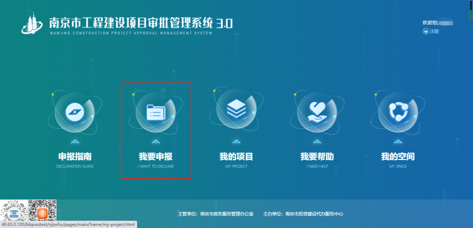
Task: Expand the chevron above 我要申报
Action: click(156, 142)
